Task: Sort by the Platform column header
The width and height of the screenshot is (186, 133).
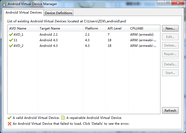Action: click(95, 28)
